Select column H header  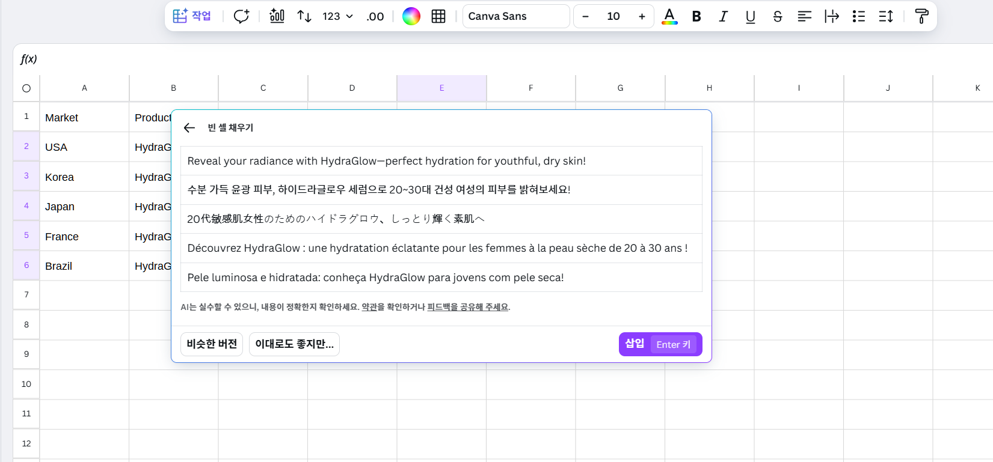pos(709,88)
